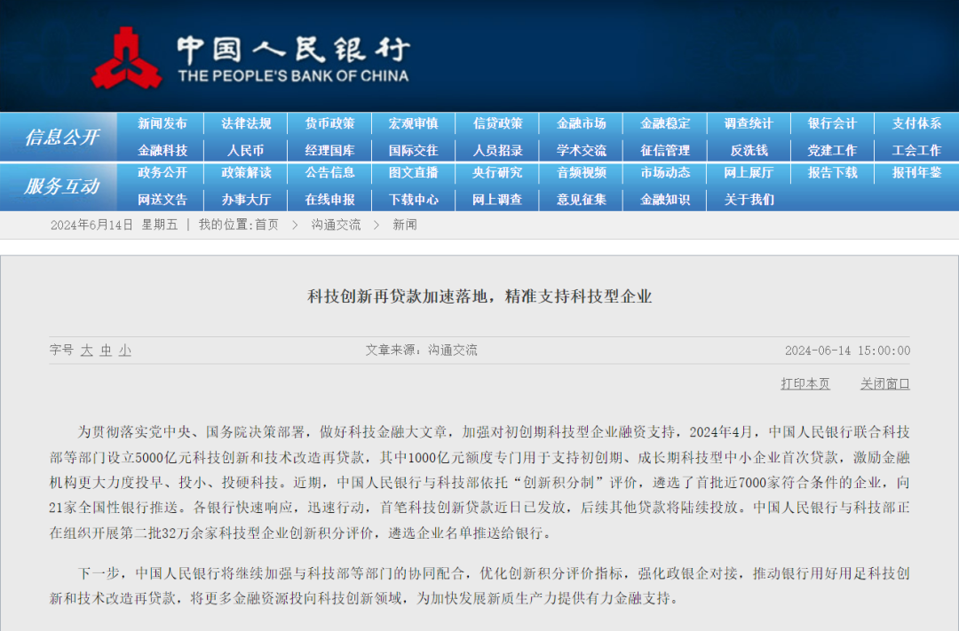Go to 图文直播 section

(414, 172)
